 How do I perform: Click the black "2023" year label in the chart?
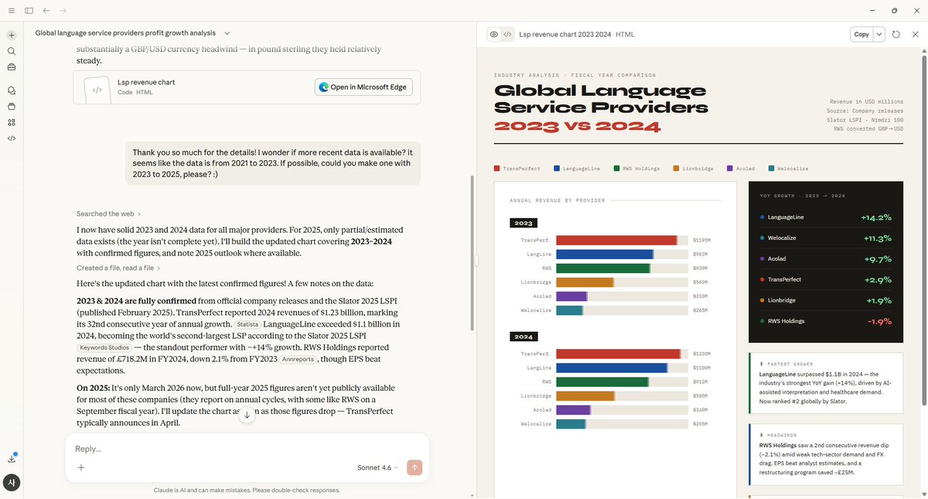pos(524,223)
